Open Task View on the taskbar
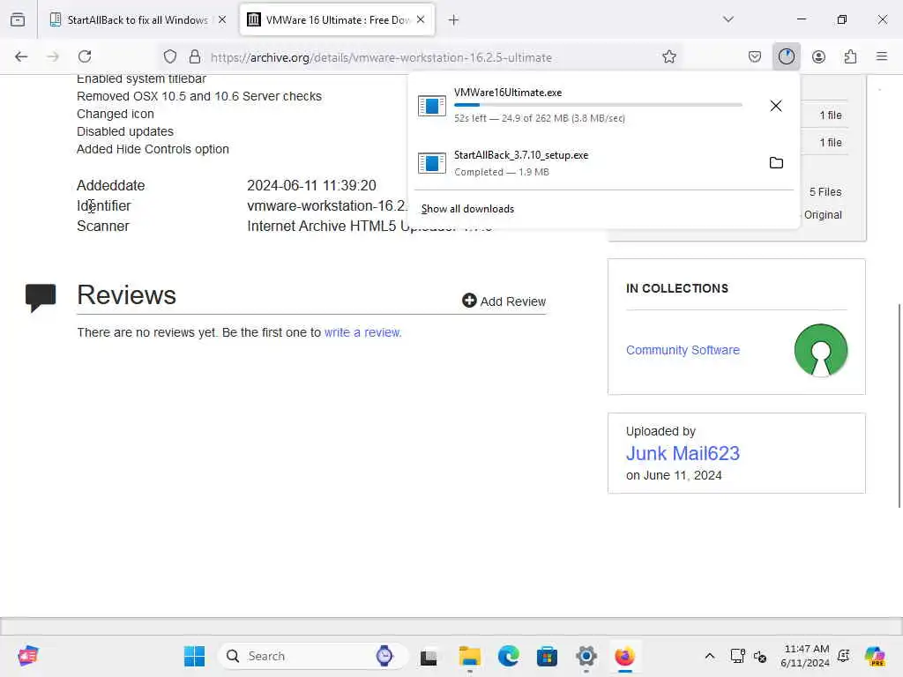The width and height of the screenshot is (903, 677). 429,656
